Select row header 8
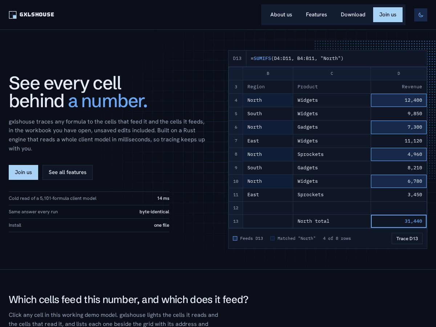 [x=236, y=154]
